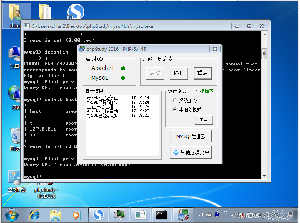
Task: Click the on-screen keyboard tray icon
Action: [209, 214]
